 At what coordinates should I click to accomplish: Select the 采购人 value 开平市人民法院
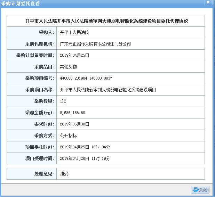pyautogui.click(x=74, y=32)
